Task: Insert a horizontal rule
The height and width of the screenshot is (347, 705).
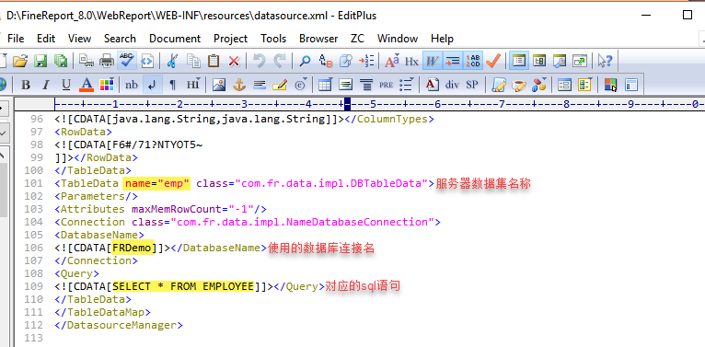Action: (259, 85)
